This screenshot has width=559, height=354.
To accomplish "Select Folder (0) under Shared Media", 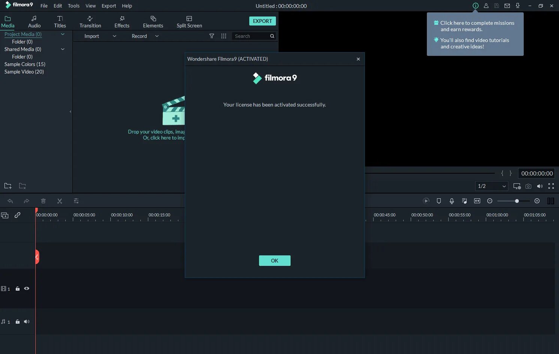I will tap(22, 57).
